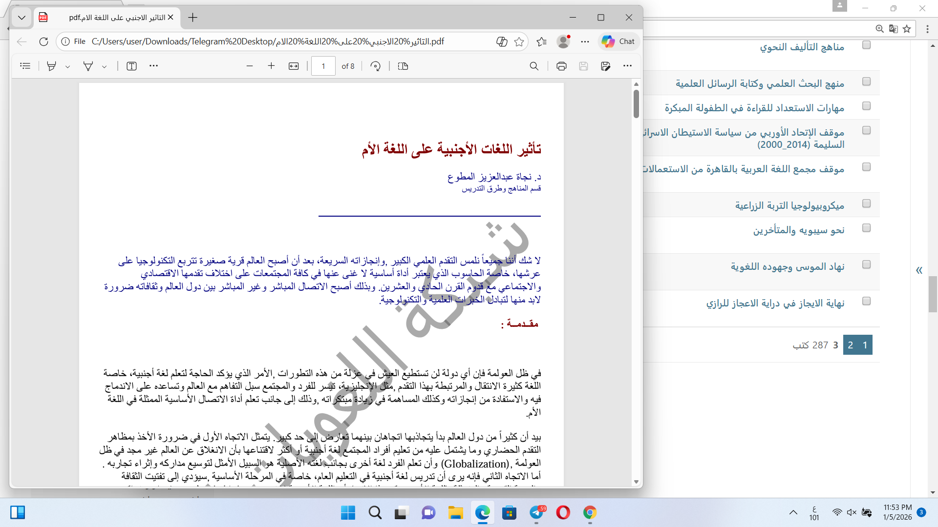Click the PDF scrollbar down arrow
The image size is (938, 527).
tap(636, 482)
